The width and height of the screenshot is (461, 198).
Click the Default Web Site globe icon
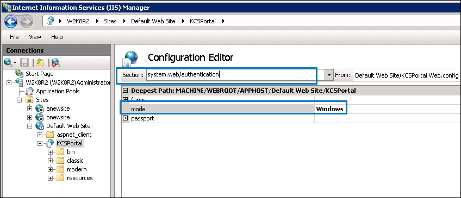40,126
